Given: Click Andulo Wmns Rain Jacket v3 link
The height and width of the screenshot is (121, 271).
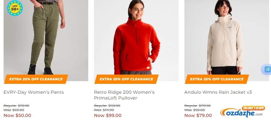Looking at the screenshot, I should 218,92.
